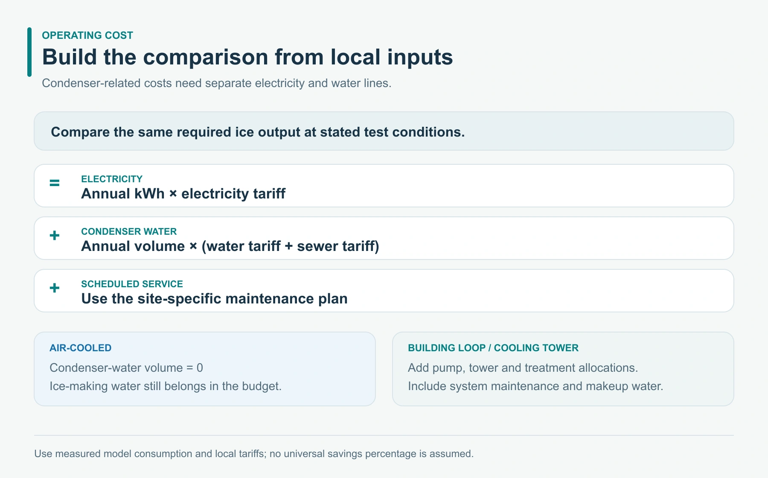The width and height of the screenshot is (768, 478).
Task: Click the equals sign beside Electricity
Action: pos(55,183)
